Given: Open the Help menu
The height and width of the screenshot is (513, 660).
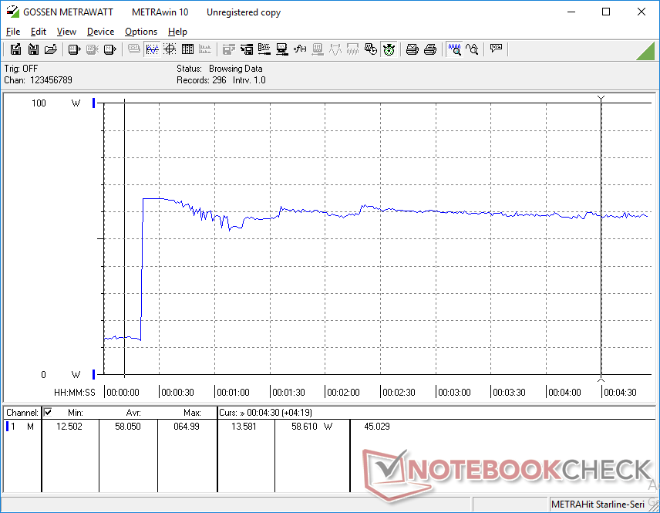Looking at the screenshot, I should (x=177, y=32).
